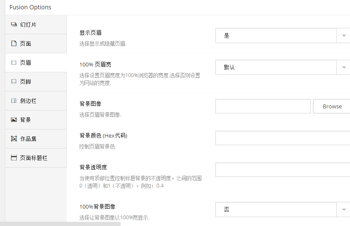
Task: Click the 幻灯片 slider icon in sidebar
Action: coord(14,25)
